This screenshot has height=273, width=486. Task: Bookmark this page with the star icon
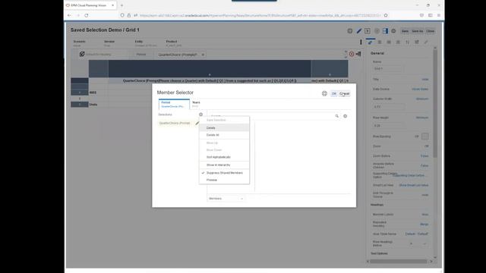click(x=386, y=15)
